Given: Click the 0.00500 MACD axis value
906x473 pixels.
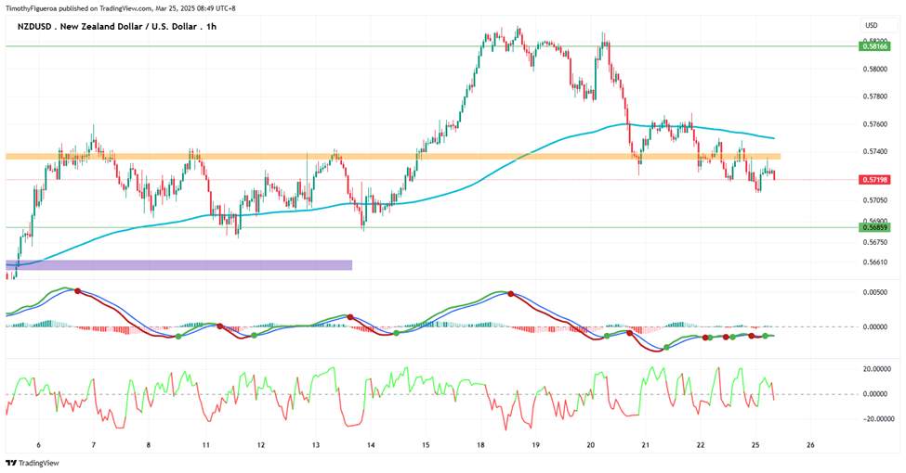Looking at the screenshot, I should click(x=875, y=292).
